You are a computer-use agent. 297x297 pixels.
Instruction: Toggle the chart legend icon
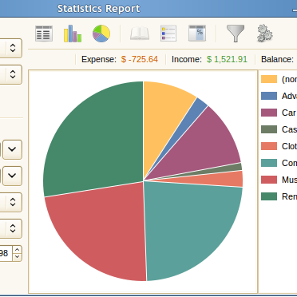pyautogui.click(x=168, y=34)
